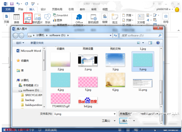Image resolution: width=182 pixels, height=132 pixels.
Task: Undo the last action in Word
Action: 18,4
